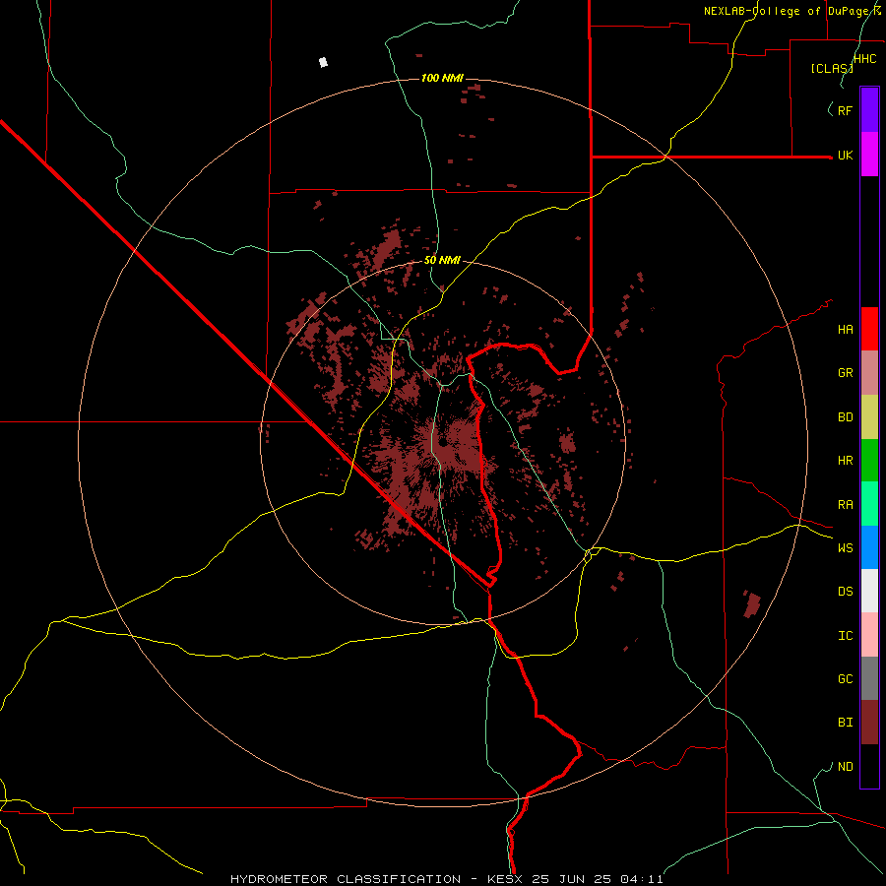Screen dimensions: 886x886
Task: Click the white marker above the 100 NMI ring
Action: (x=323, y=62)
